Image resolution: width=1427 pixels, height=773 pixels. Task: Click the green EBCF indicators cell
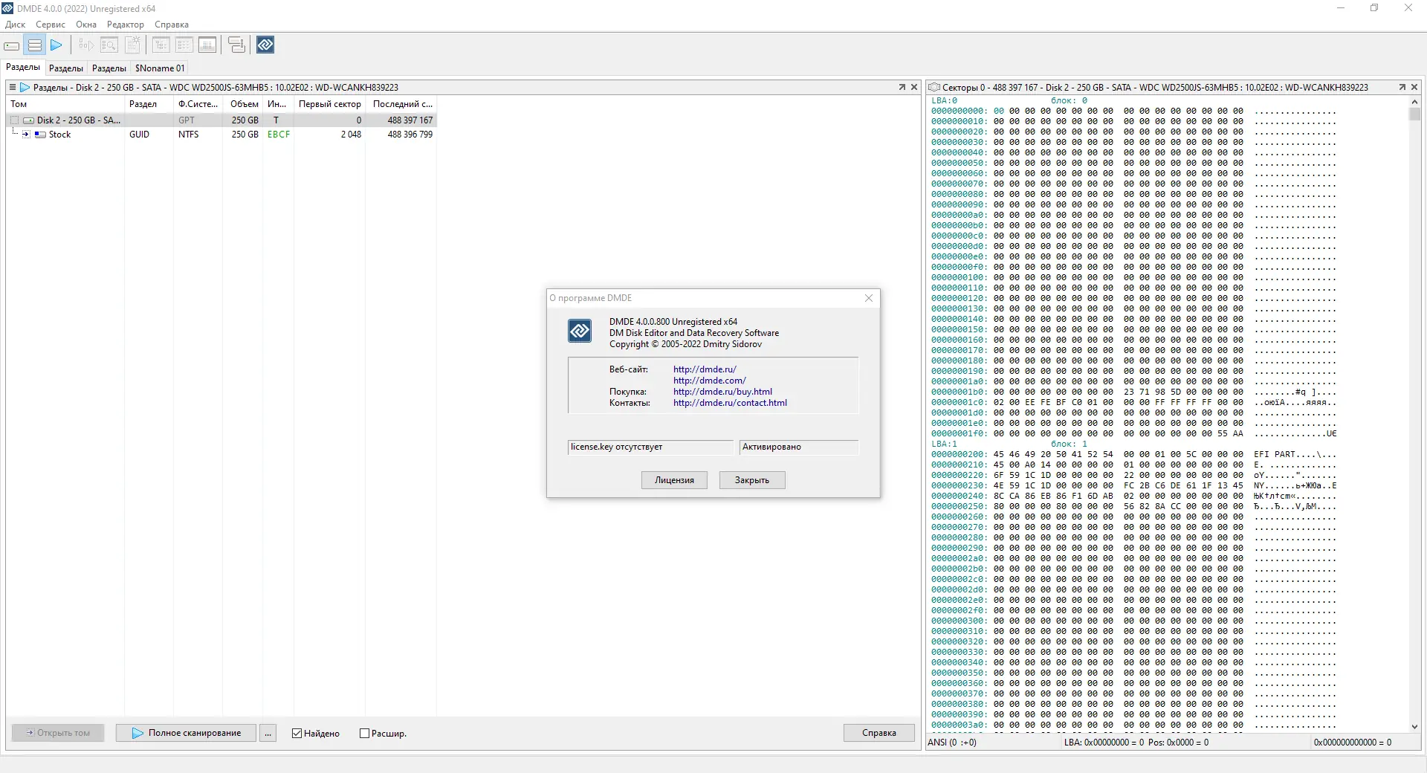[x=279, y=135]
